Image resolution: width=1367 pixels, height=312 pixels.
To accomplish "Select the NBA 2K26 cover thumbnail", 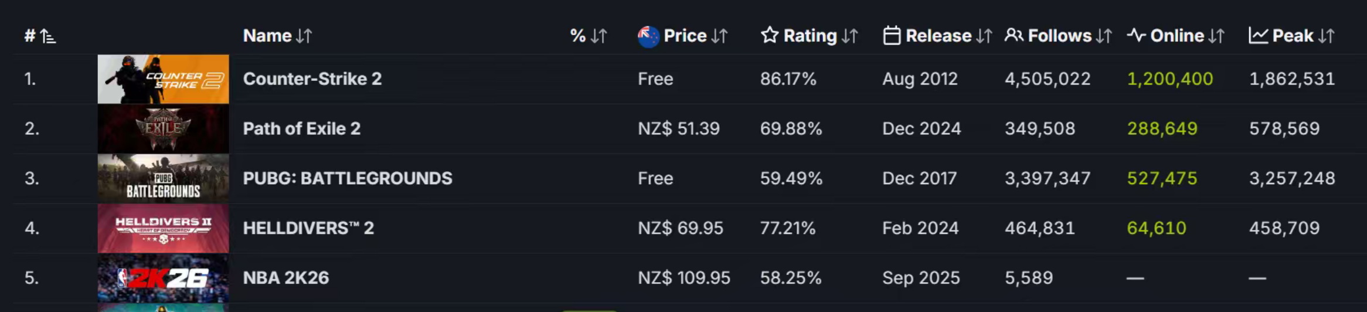I will tap(163, 278).
